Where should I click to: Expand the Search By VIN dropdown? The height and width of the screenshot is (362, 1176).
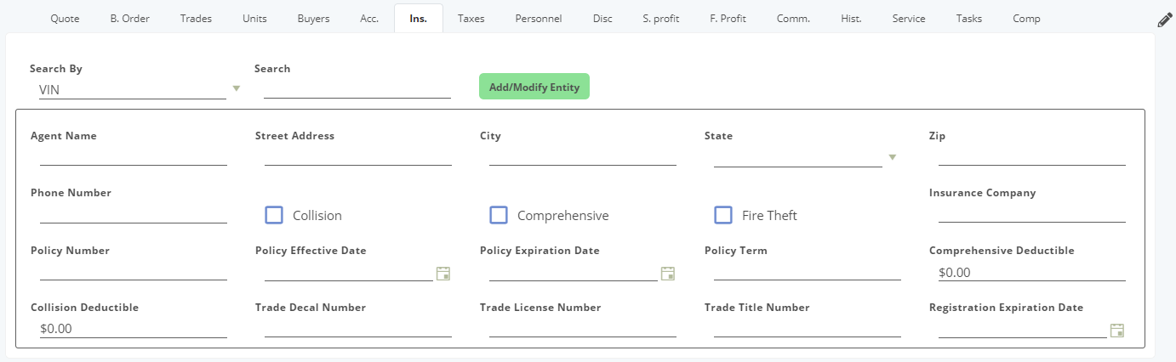coord(237,88)
